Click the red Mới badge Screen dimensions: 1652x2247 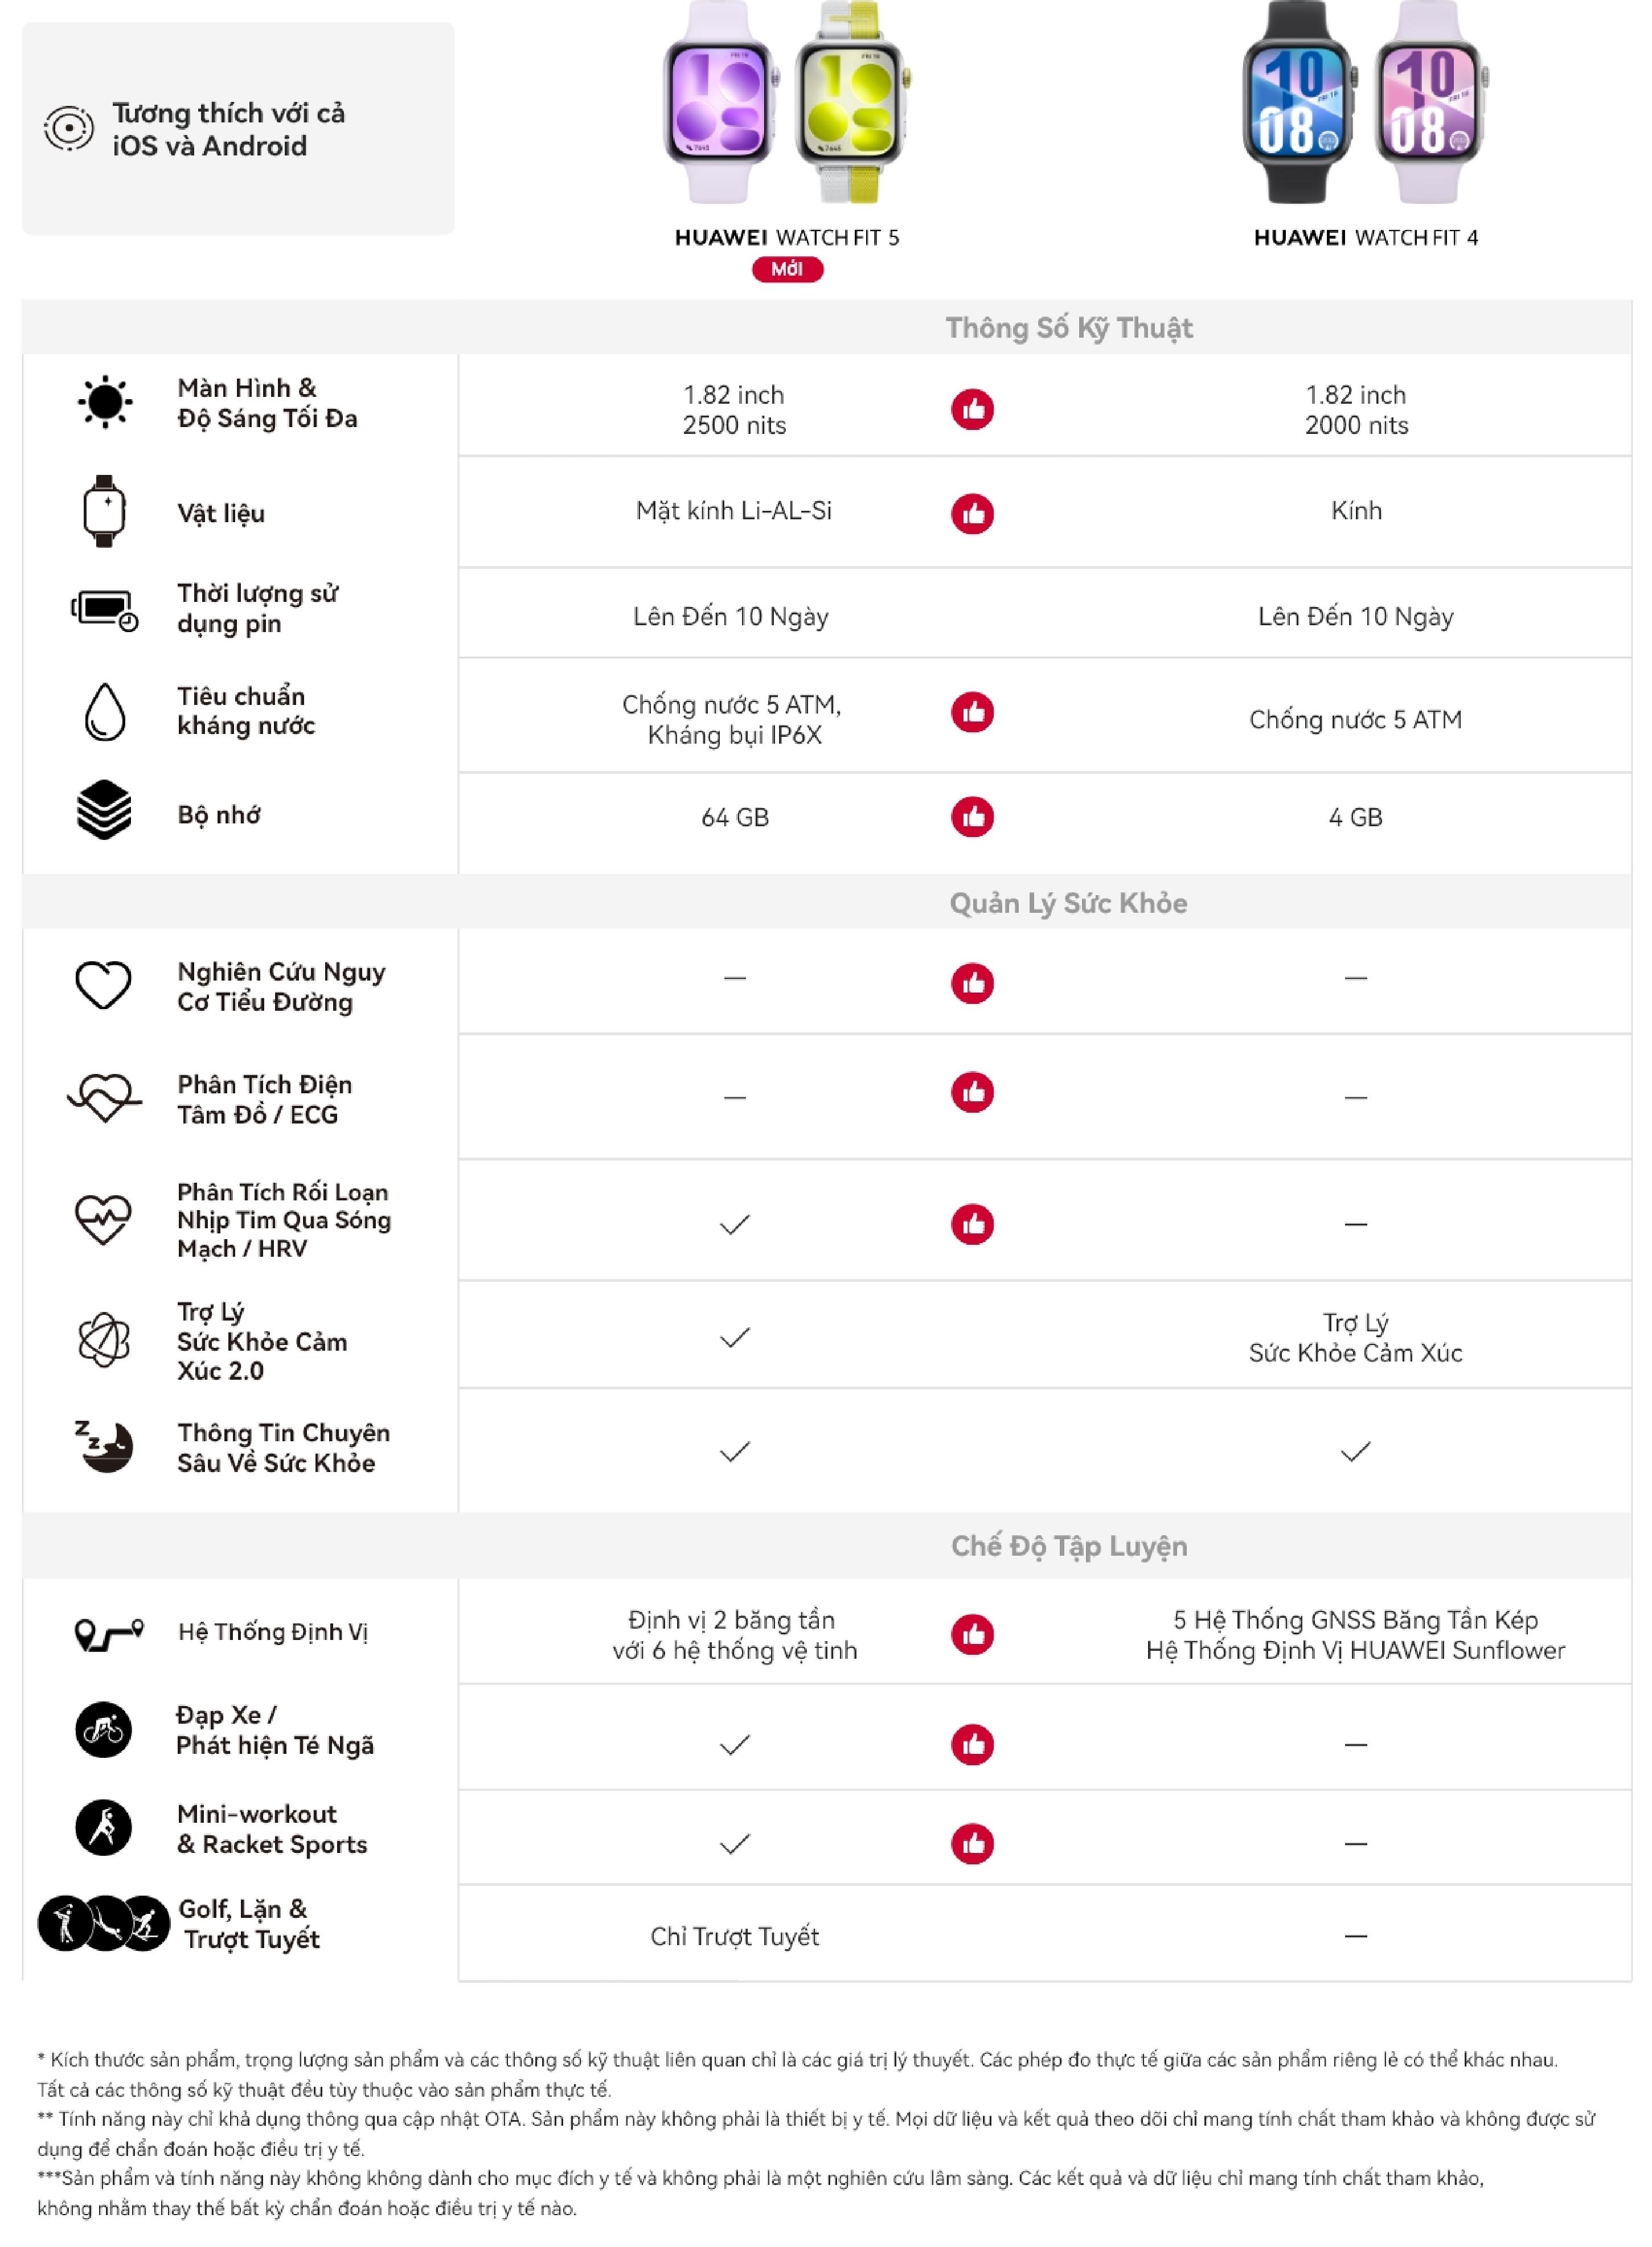pyautogui.click(x=787, y=269)
